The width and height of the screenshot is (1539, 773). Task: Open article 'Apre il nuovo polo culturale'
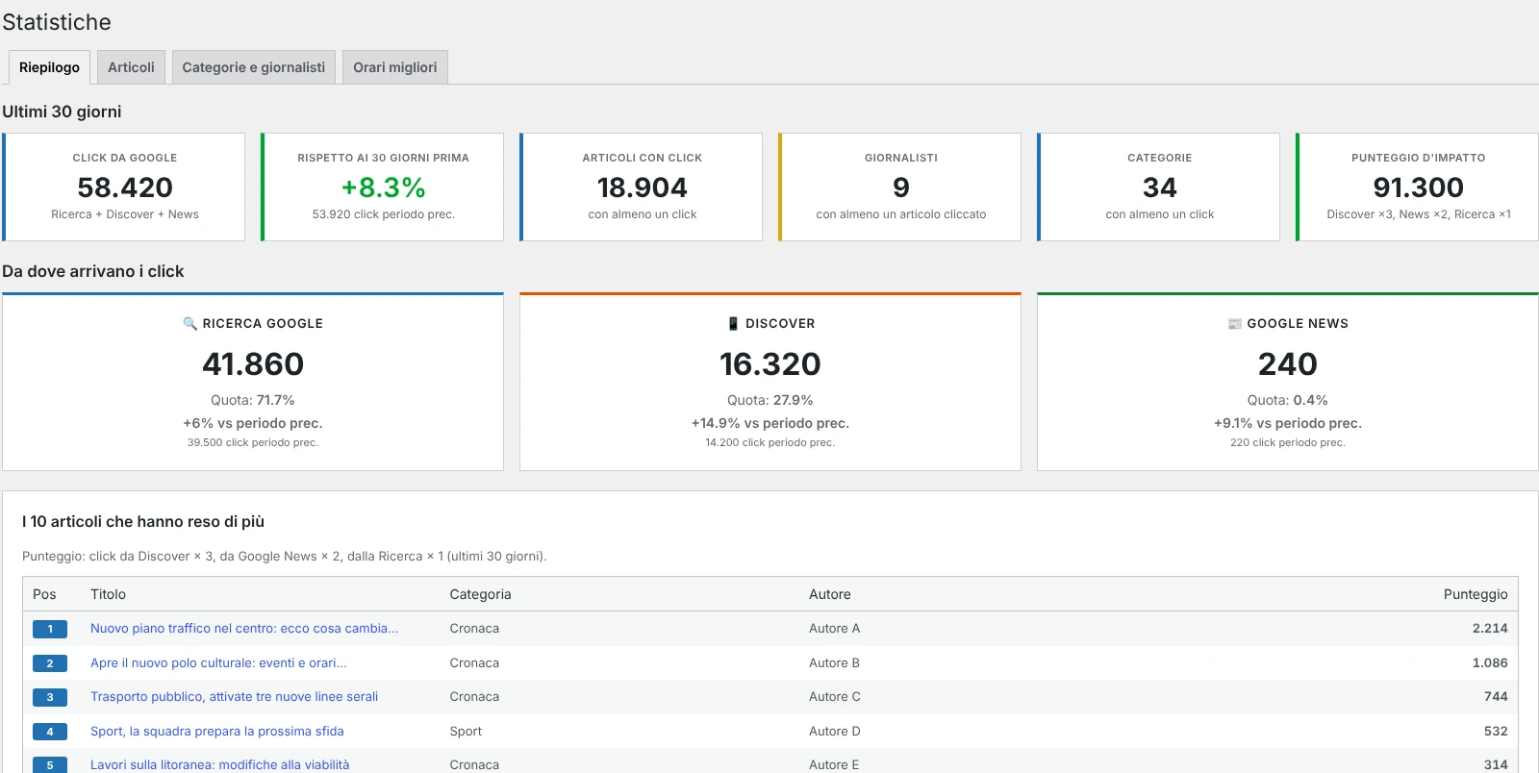pos(218,663)
